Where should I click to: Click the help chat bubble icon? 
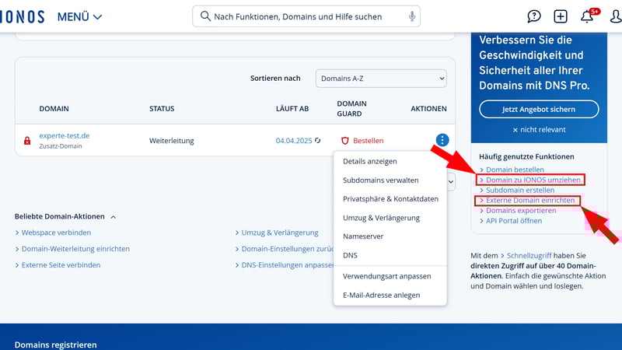[x=534, y=16]
